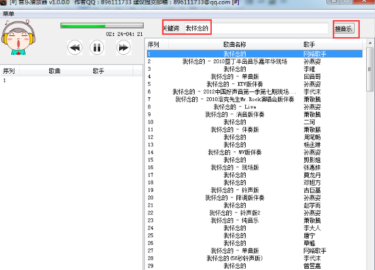The width and height of the screenshot is (375, 270).
Task: Pause the current song
Action: pyautogui.click(x=97, y=48)
